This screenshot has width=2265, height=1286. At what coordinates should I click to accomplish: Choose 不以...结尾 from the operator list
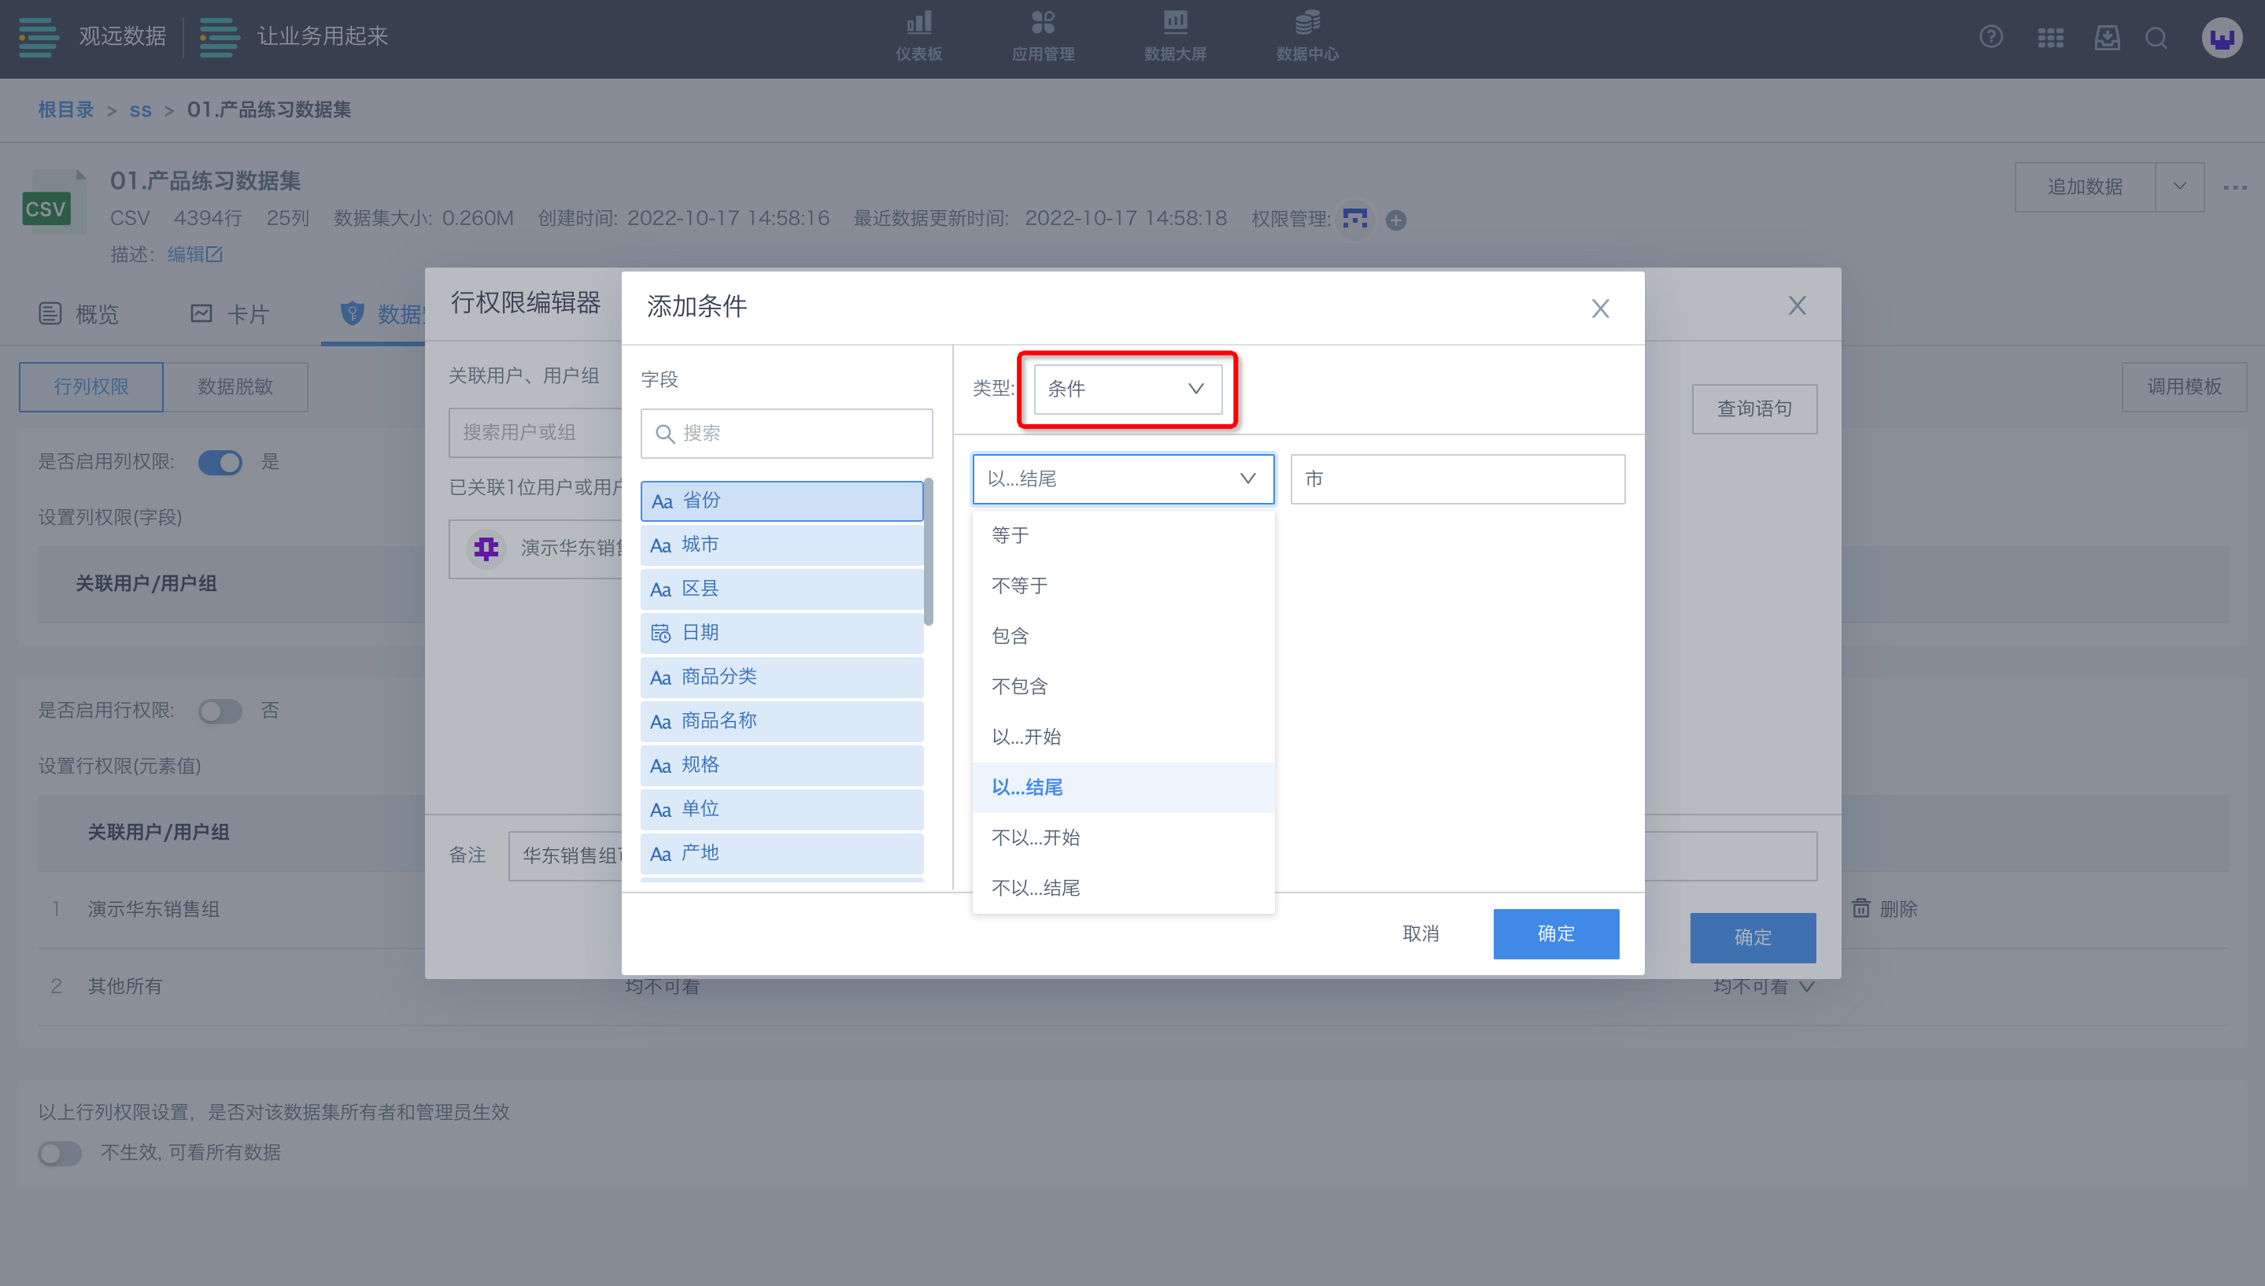coord(1123,888)
